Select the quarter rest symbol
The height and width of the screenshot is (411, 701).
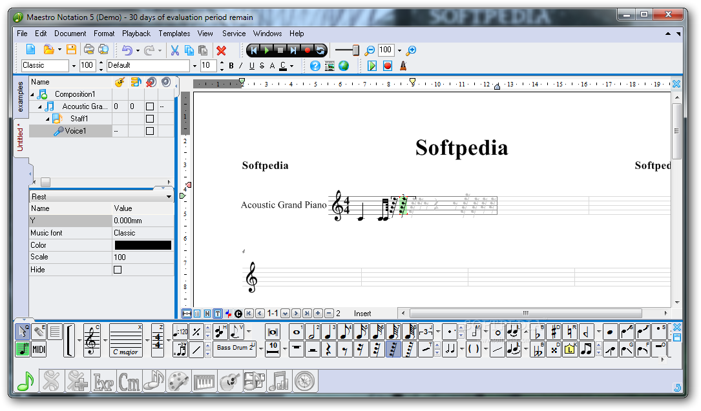point(329,349)
